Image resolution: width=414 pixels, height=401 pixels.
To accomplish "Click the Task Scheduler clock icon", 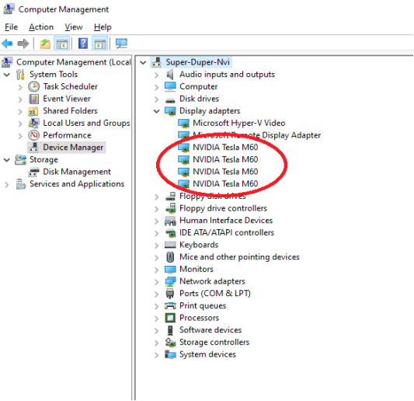I will pos(34,86).
